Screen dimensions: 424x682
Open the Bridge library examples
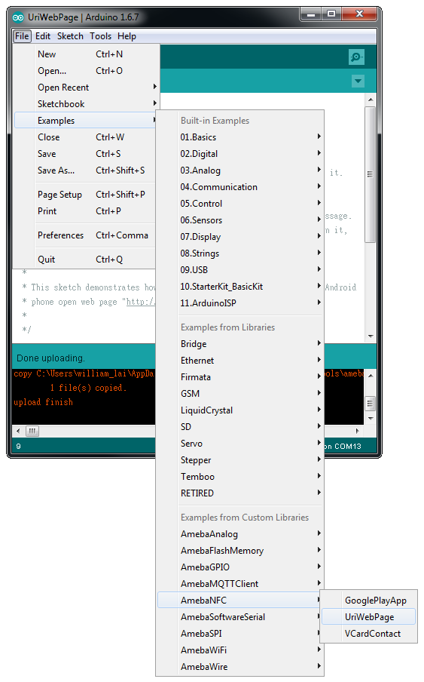click(240, 344)
